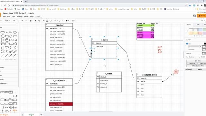
Task: Select the Page-1 tab
Action: 32,115
